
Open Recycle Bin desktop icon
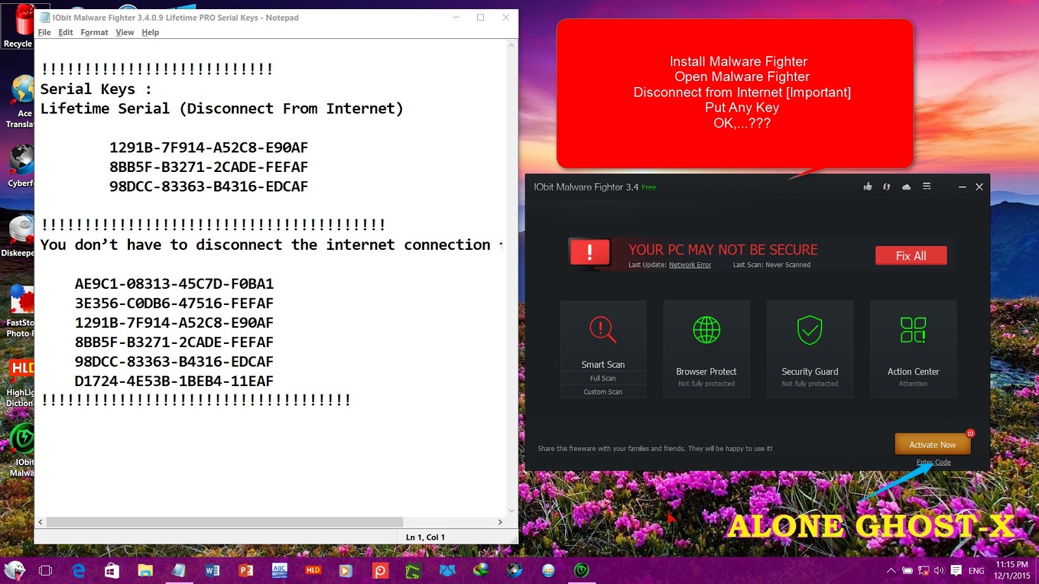point(18,26)
